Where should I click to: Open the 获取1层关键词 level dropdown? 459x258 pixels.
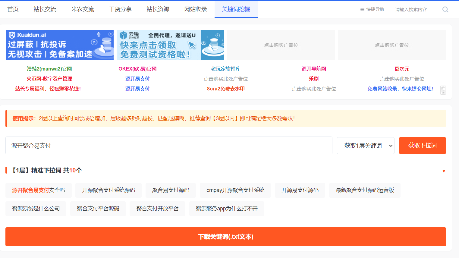click(365, 146)
